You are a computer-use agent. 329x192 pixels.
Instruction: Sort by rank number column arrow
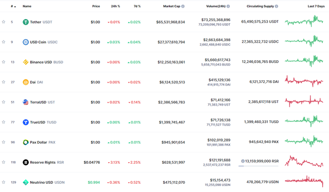click(13, 6)
